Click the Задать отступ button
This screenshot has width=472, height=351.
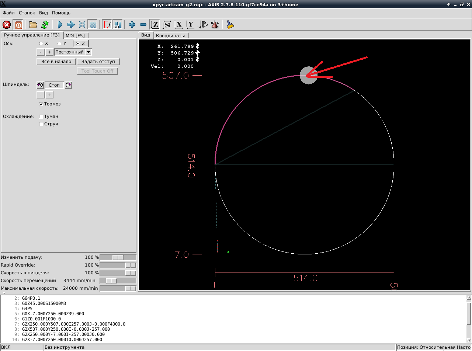coord(98,62)
